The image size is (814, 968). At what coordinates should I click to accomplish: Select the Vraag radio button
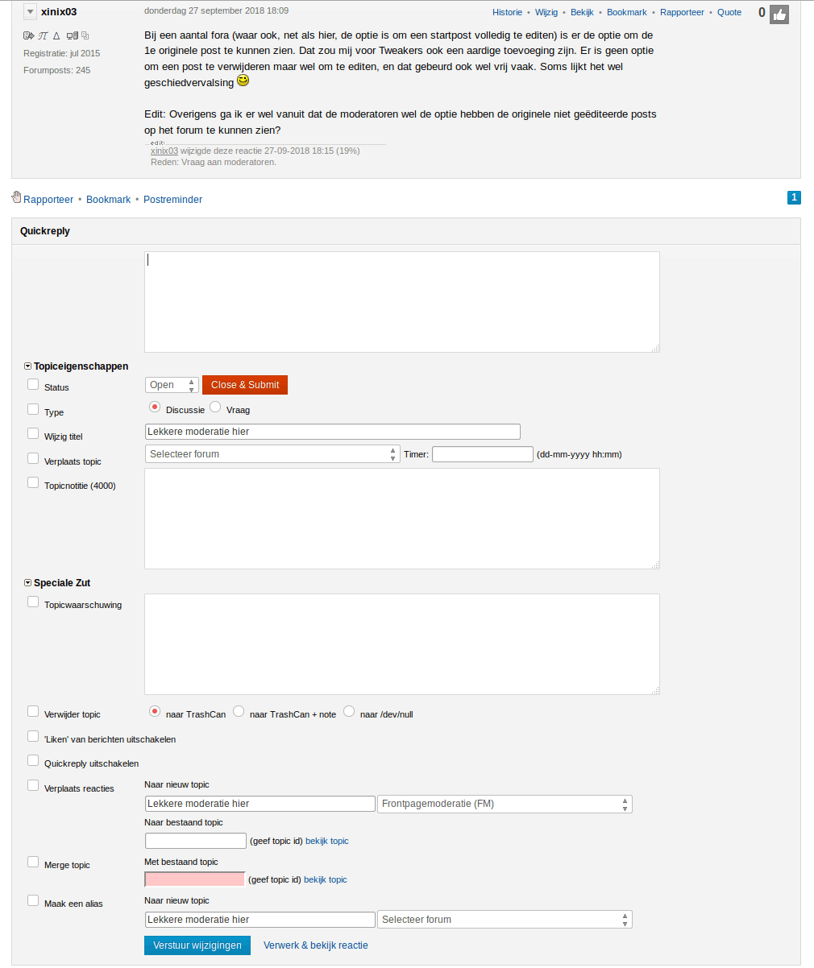pyautogui.click(x=215, y=407)
